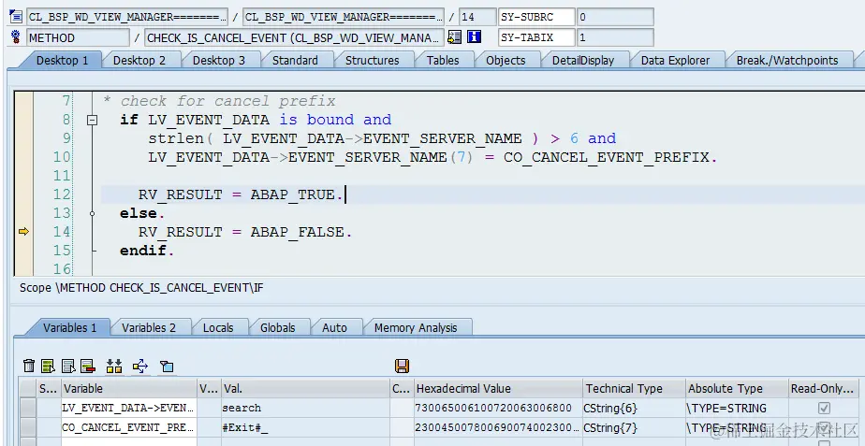Click the SY-SUBRC field
Viewport: 865px width, 446px height.
tap(536, 17)
